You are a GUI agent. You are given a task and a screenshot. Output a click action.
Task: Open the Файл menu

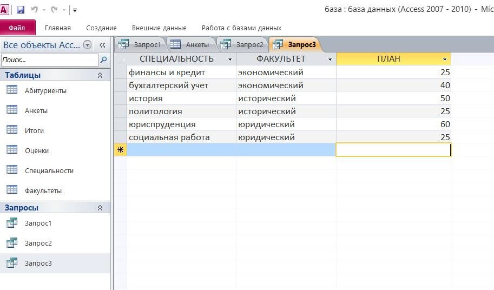(x=17, y=28)
